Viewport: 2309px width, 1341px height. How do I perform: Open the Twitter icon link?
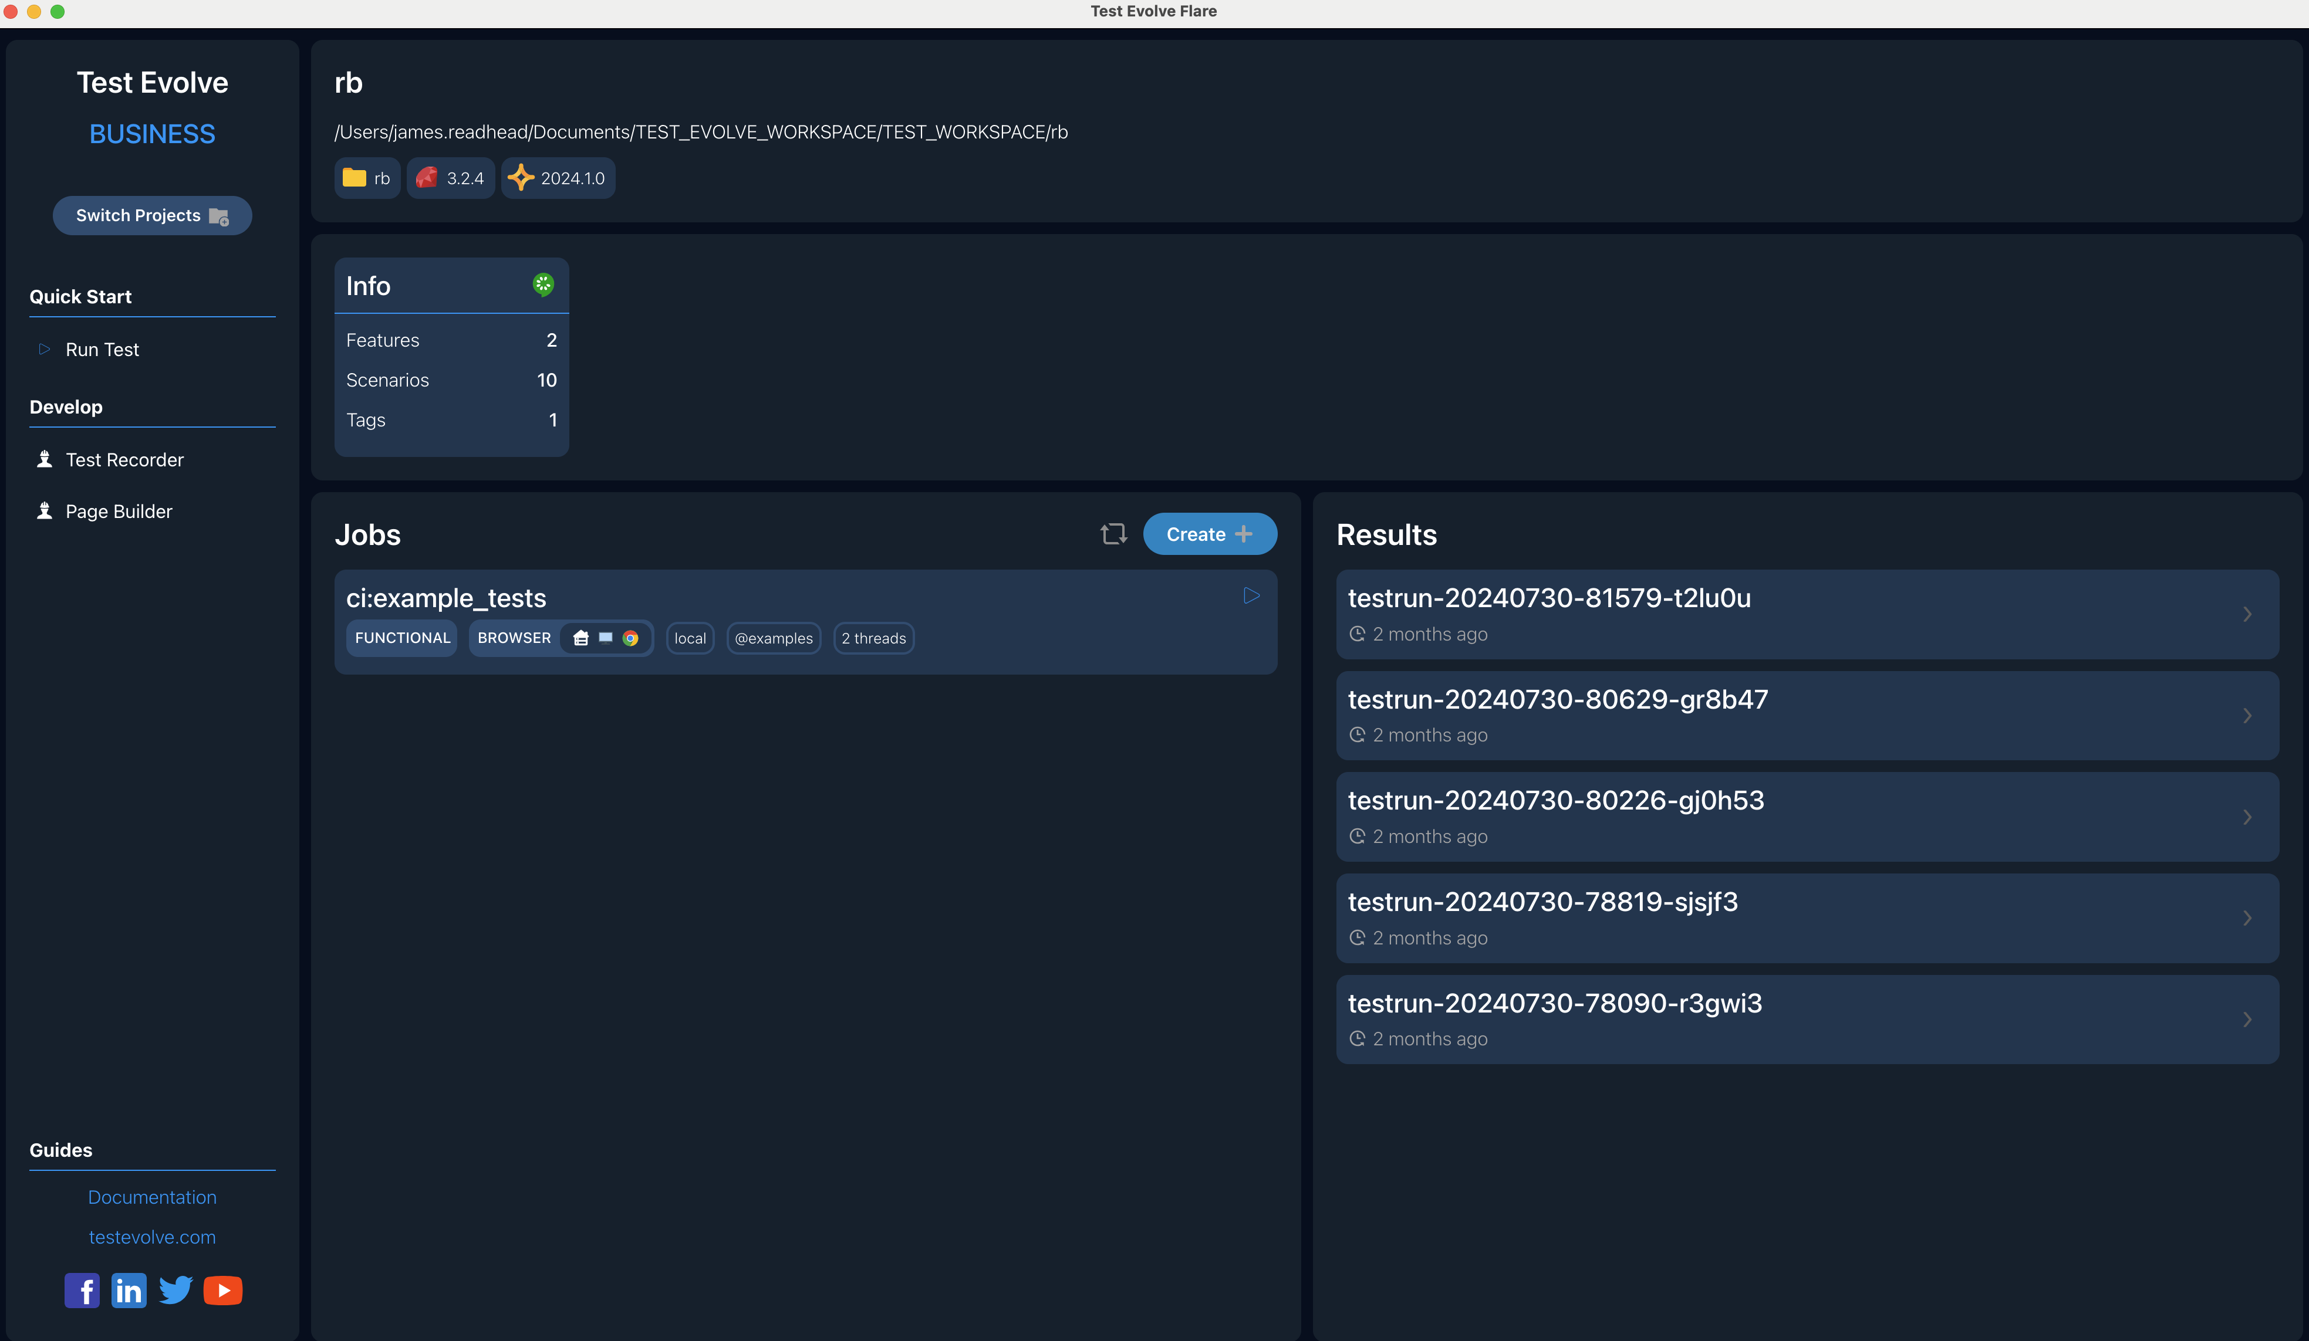(x=175, y=1290)
